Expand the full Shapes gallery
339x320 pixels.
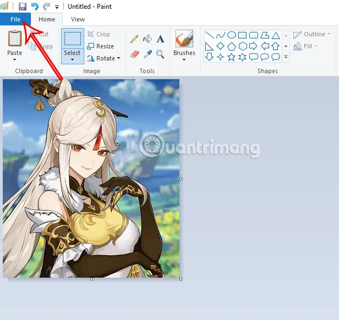pos(286,57)
